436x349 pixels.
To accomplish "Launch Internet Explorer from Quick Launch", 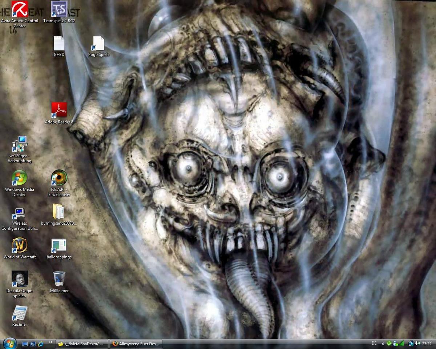I will [x=41, y=344].
